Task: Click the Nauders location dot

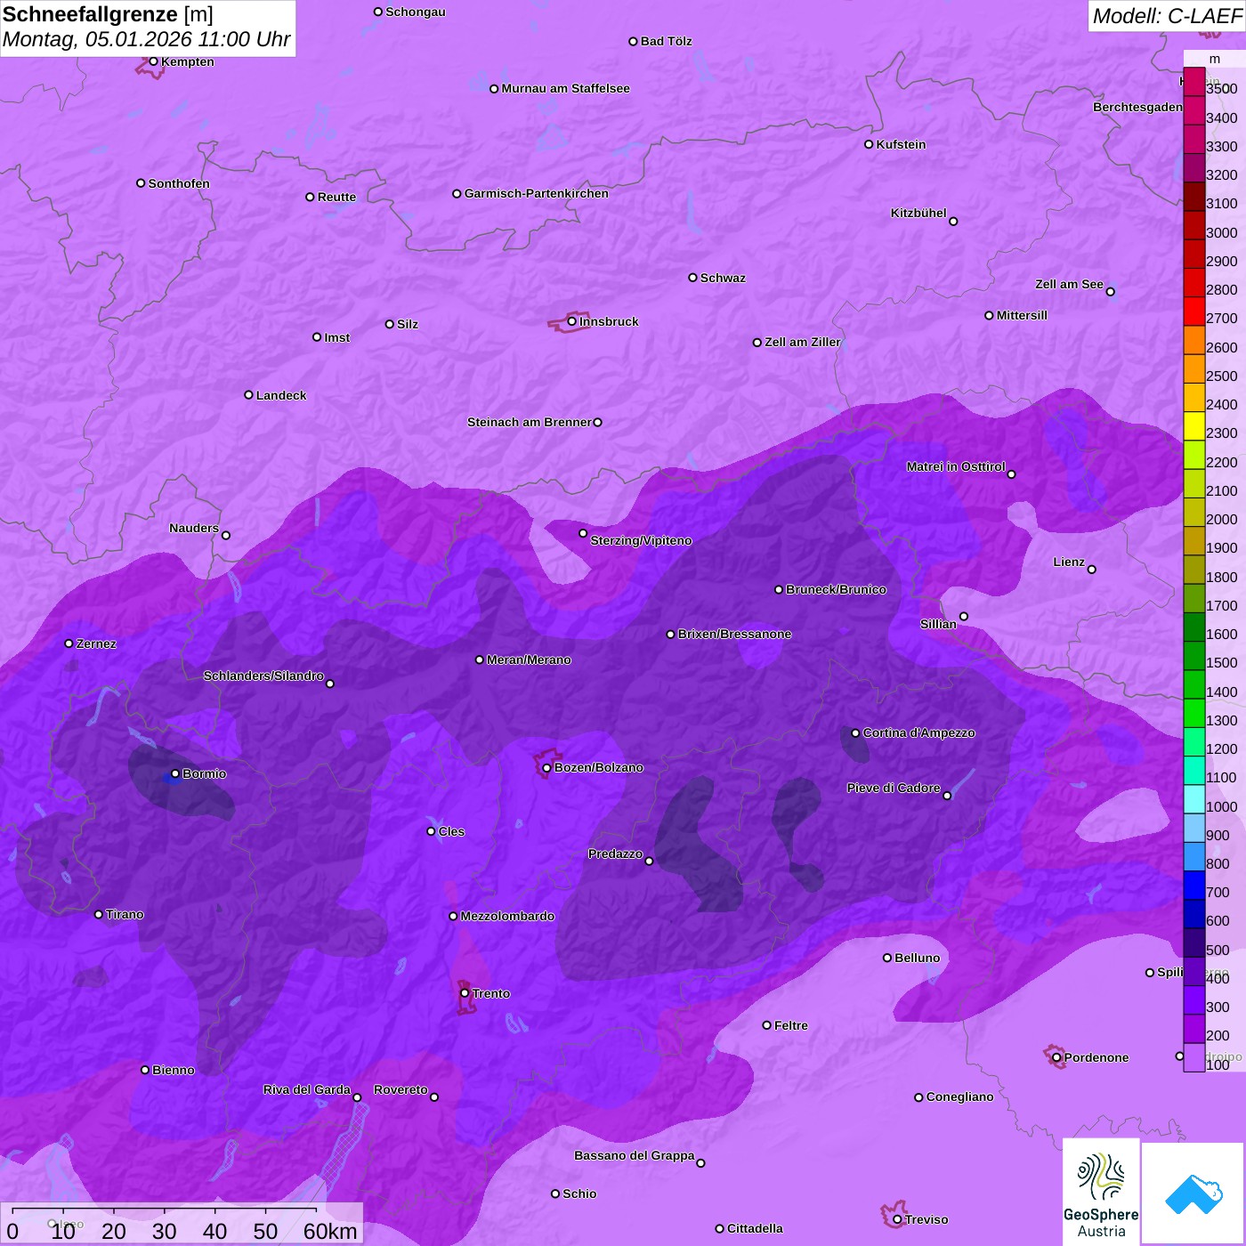Action: coord(226,535)
